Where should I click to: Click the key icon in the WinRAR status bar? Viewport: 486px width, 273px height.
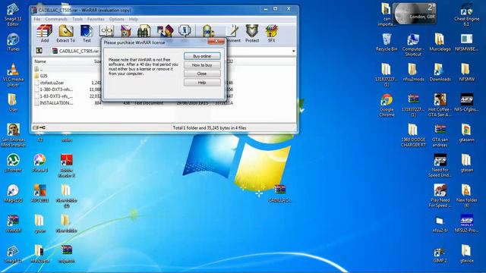(x=43, y=127)
